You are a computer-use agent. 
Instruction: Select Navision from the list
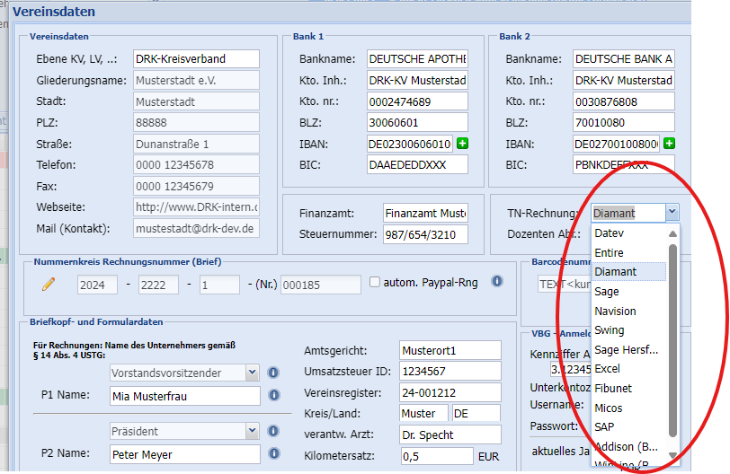tap(615, 311)
